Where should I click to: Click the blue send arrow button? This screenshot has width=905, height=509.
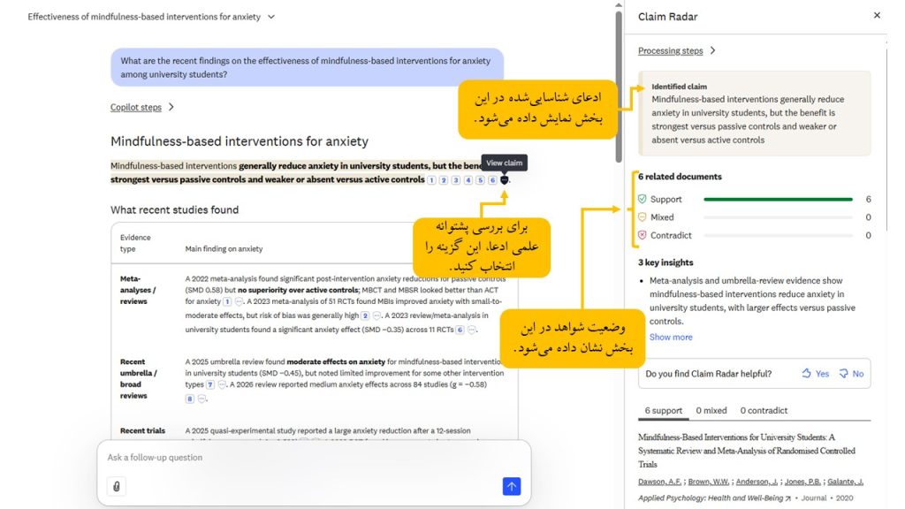click(x=512, y=486)
